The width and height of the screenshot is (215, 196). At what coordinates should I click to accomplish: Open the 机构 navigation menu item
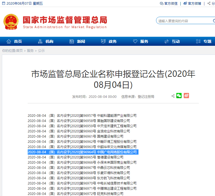(46, 41)
